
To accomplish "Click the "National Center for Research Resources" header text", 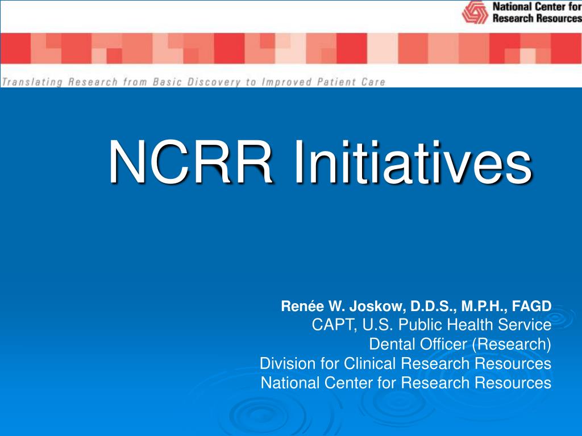I will pos(537,12).
